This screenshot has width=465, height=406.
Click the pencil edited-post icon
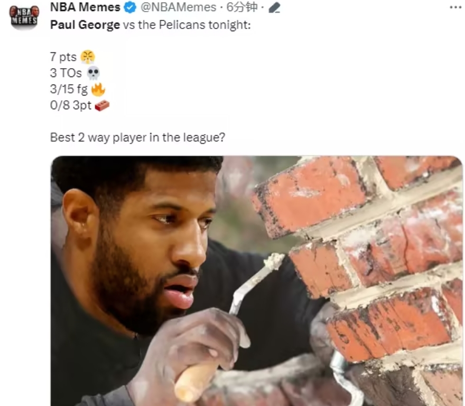[x=274, y=8]
